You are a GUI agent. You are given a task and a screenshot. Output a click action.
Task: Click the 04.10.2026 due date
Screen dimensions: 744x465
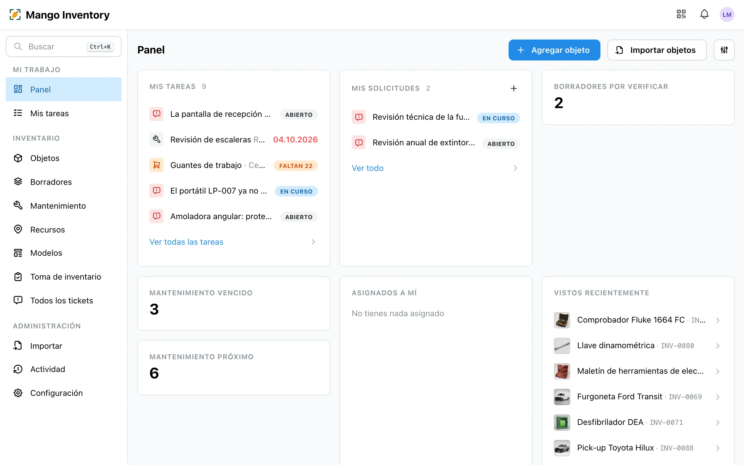pyautogui.click(x=295, y=139)
